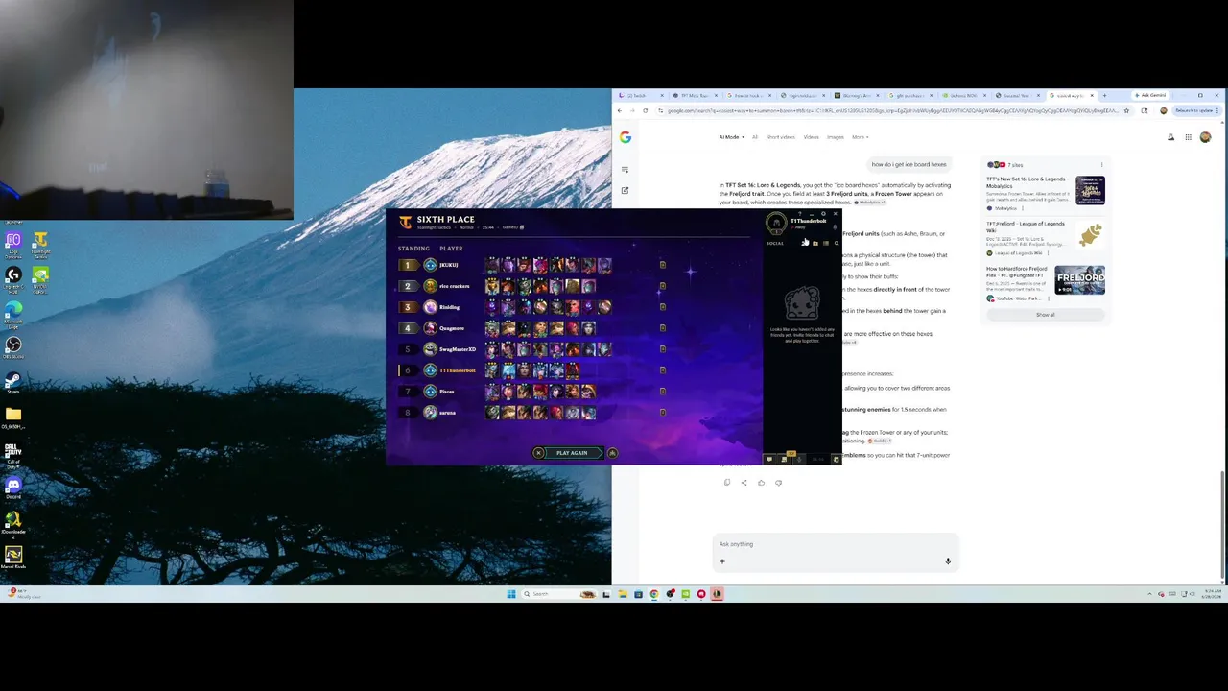Open Riniding's match details clipboard icon
1228x691 pixels.
[x=662, y=307]
